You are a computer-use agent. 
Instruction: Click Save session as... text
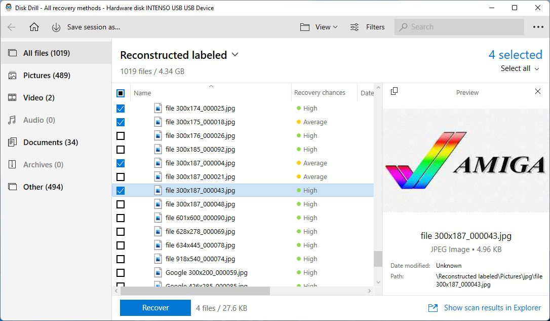click(x=94, y=27)
